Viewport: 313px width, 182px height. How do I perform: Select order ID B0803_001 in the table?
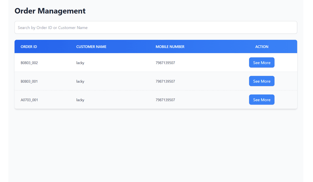[29, 81]
